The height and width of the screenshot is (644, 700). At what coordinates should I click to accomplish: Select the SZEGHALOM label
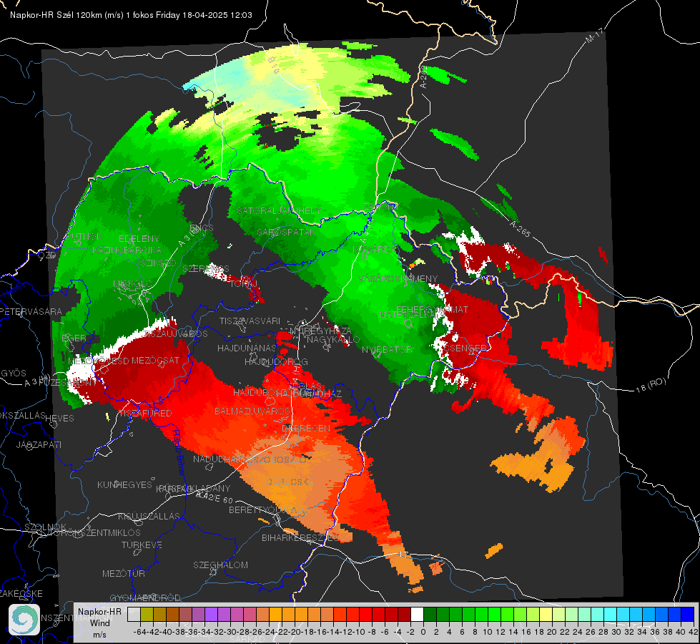(220, 565)
